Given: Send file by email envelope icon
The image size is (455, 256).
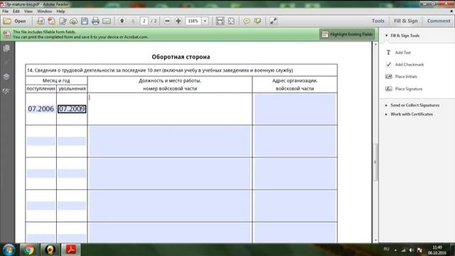Looking at the screenshot, I should [x=107, y=21].
